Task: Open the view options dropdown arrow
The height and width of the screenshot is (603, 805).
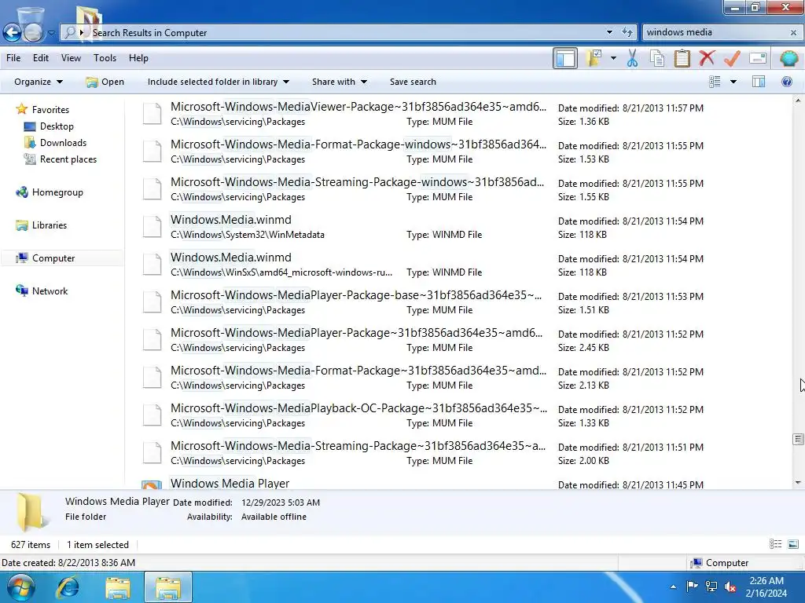Action: tap(733, 82)
